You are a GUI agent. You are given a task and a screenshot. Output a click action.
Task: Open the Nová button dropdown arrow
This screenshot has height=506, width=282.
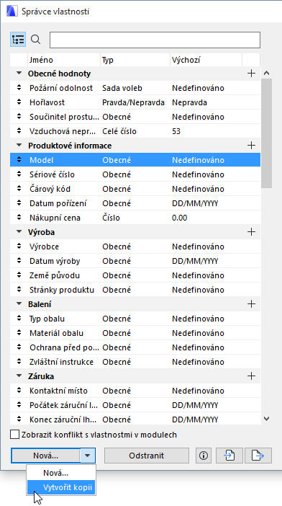pos(88,456)
